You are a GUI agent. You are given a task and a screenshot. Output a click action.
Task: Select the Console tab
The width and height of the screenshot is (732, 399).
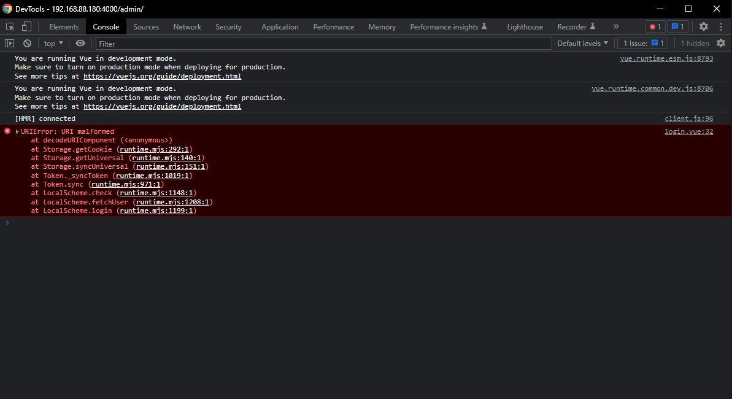pyautogui.click(x=106, y=26)
